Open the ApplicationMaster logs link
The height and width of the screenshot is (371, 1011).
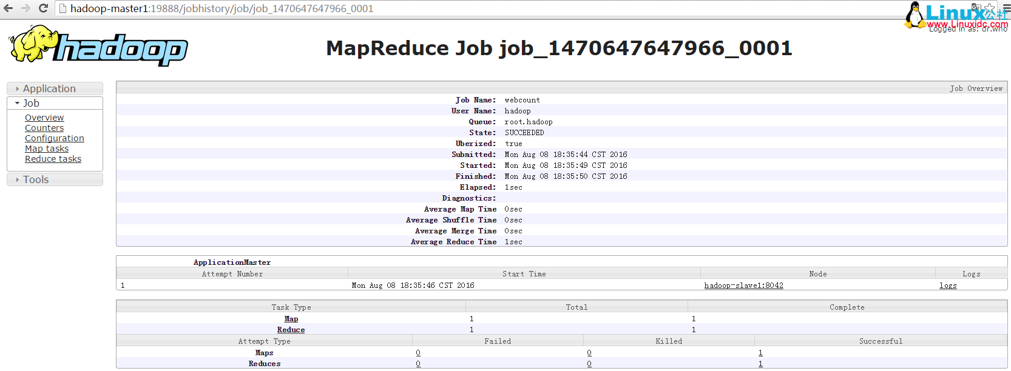tap(948, 286)
